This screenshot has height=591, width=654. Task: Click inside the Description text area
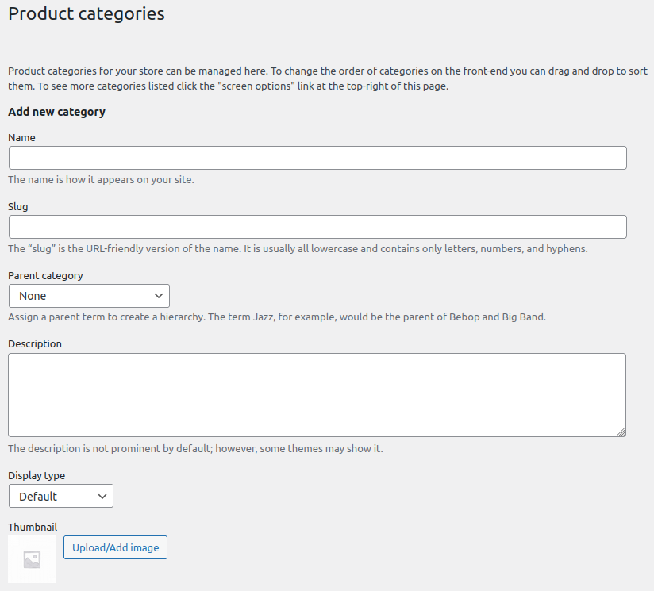317,395
